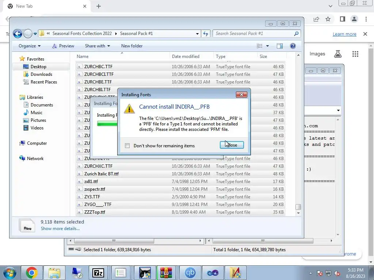This screenshot has width=374, height=280.
Task: Select Seasonal Fonts Collection 2022 breadcrumb
Action: tap(82, 34)
